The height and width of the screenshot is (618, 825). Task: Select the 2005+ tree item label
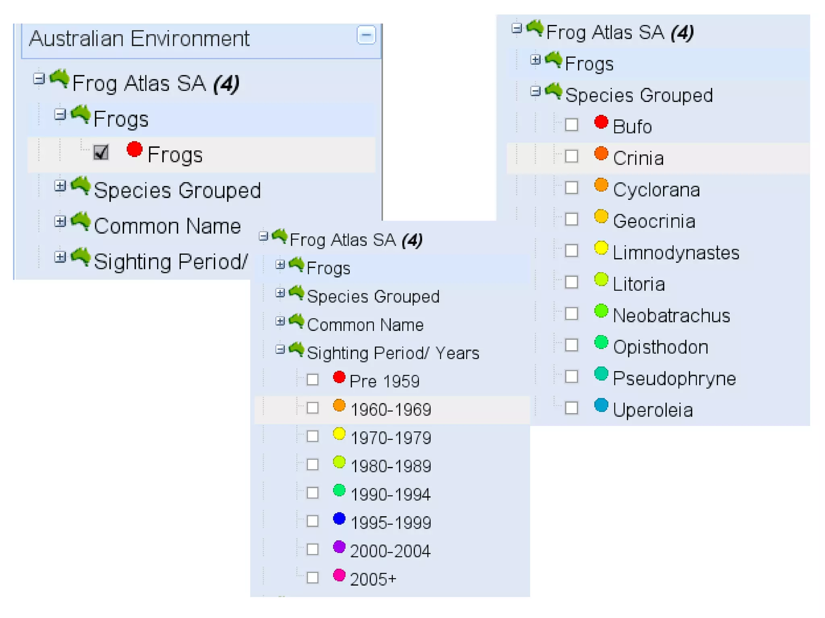(x=373, y=579)
